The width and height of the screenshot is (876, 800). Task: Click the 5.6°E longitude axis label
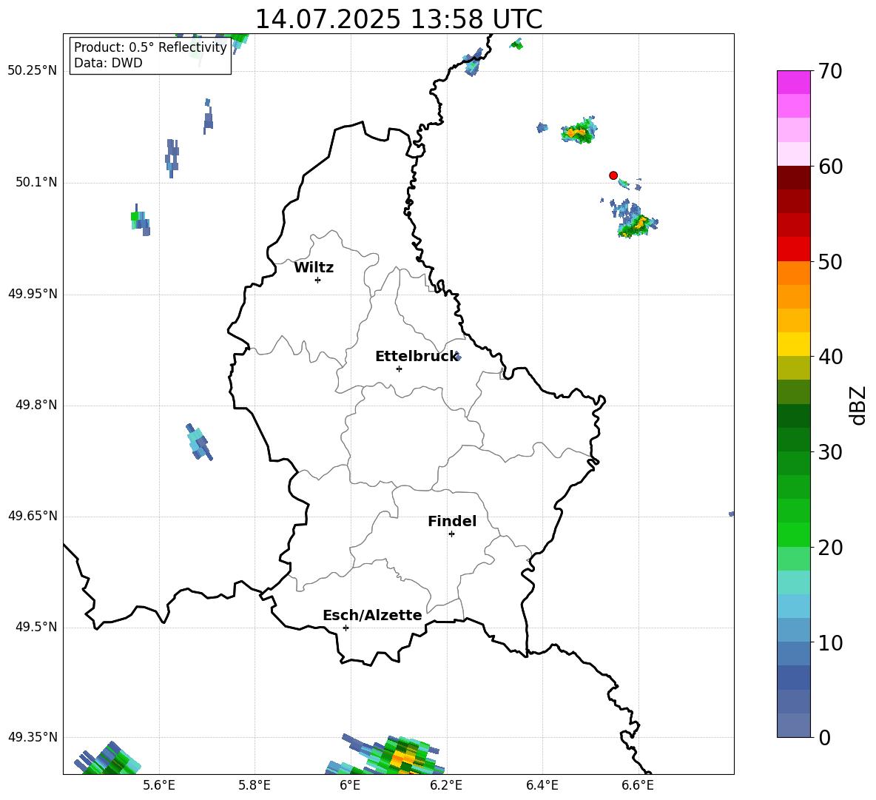click(x=159, y=785)
